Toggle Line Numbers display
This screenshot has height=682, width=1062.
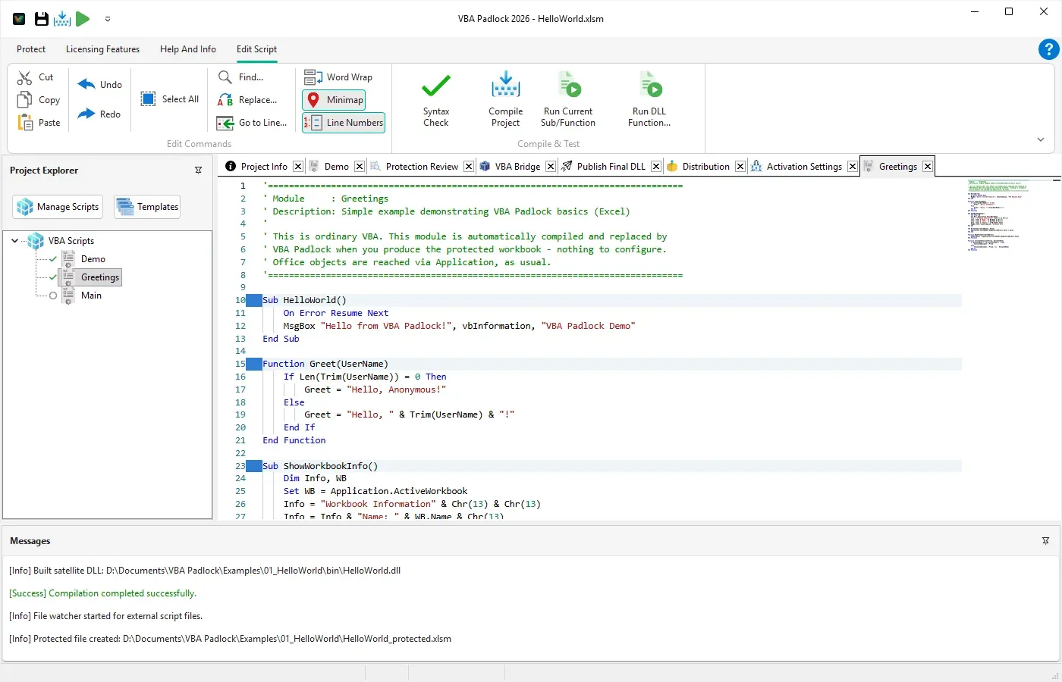[x=344, y=123]
